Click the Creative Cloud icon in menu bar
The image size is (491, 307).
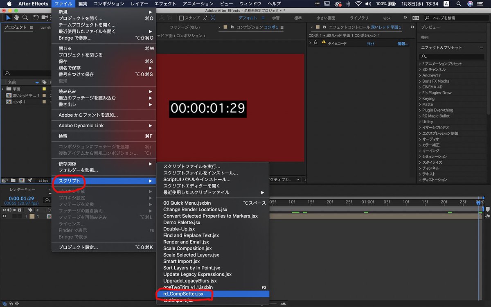(338, 4)
